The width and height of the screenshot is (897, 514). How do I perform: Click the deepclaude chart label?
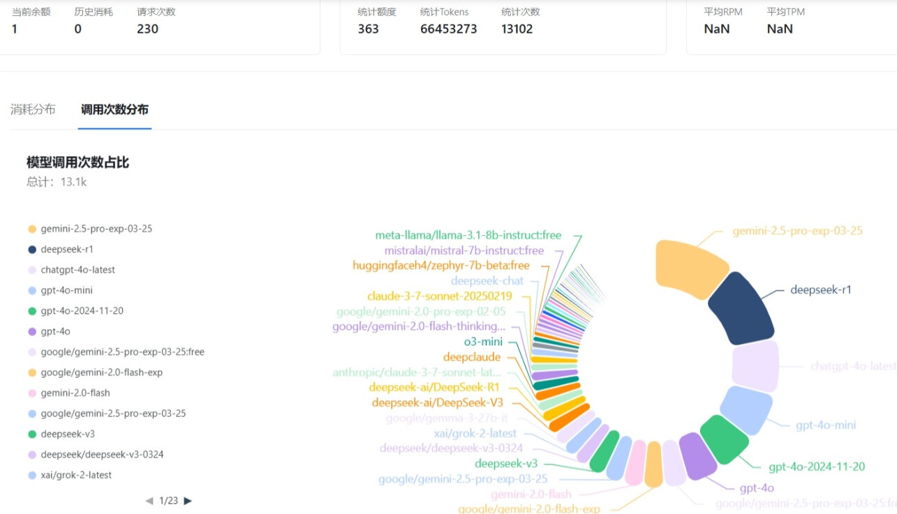472,357
